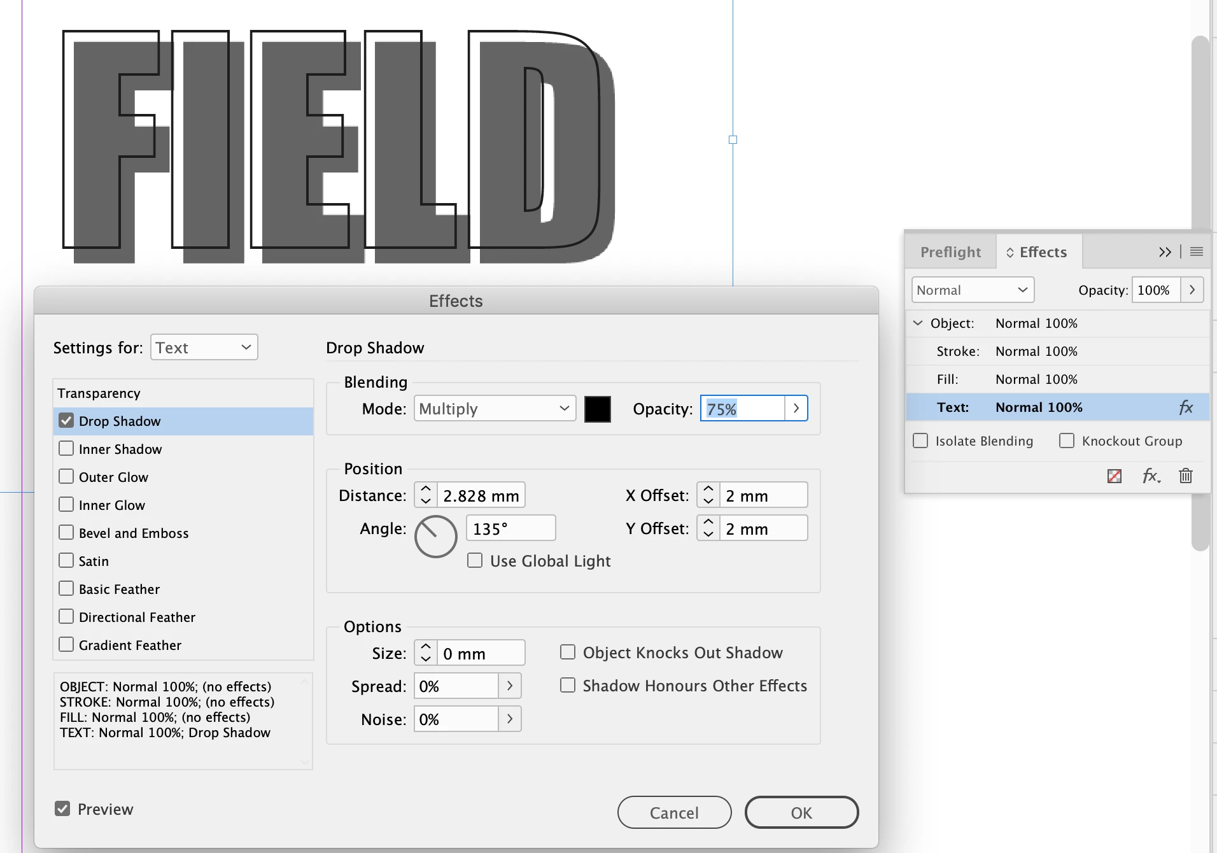Clear all effects with the red slash icon
The image size is (1217, 853).
tap(1115, 476)
